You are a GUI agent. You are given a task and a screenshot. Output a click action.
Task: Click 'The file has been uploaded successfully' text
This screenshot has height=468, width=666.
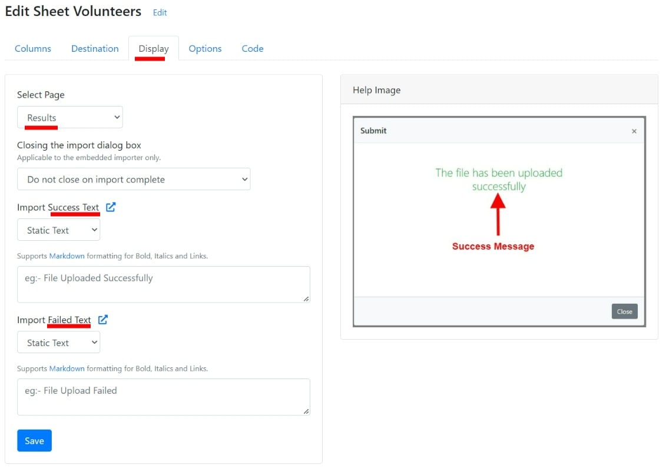[x=499, y=180]
